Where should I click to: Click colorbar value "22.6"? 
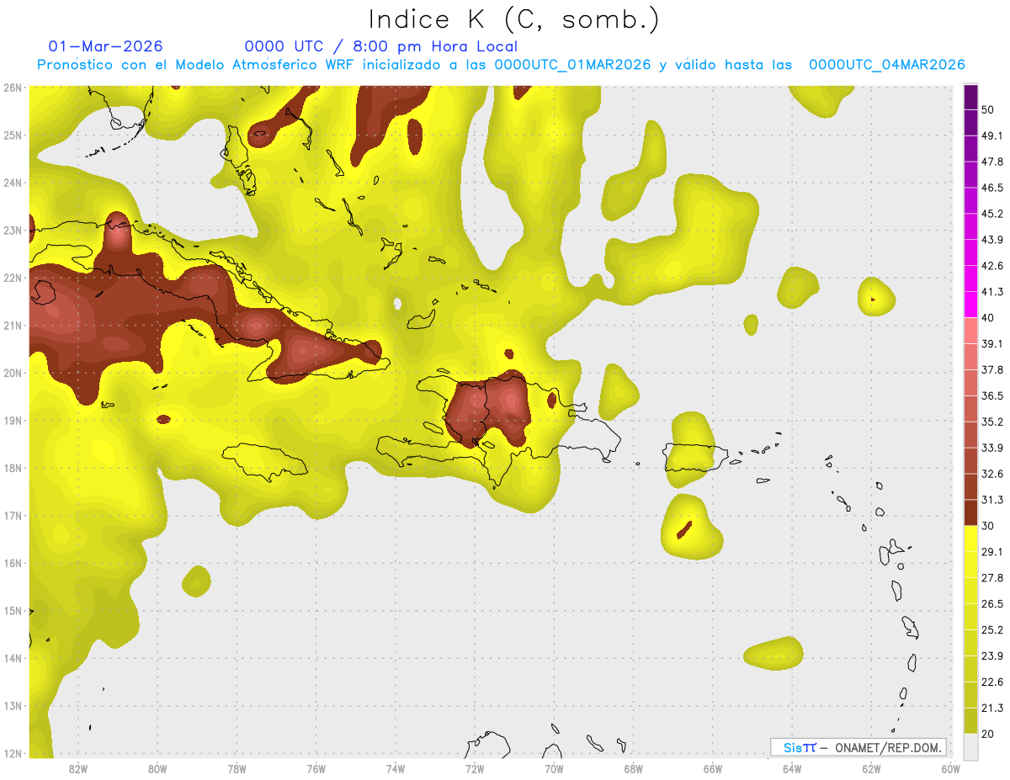pyautogui.click(x=992, y=682)
